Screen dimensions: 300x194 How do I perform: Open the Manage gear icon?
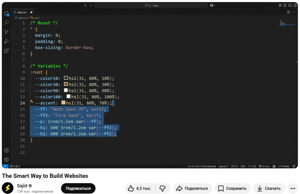coord(6,160)
